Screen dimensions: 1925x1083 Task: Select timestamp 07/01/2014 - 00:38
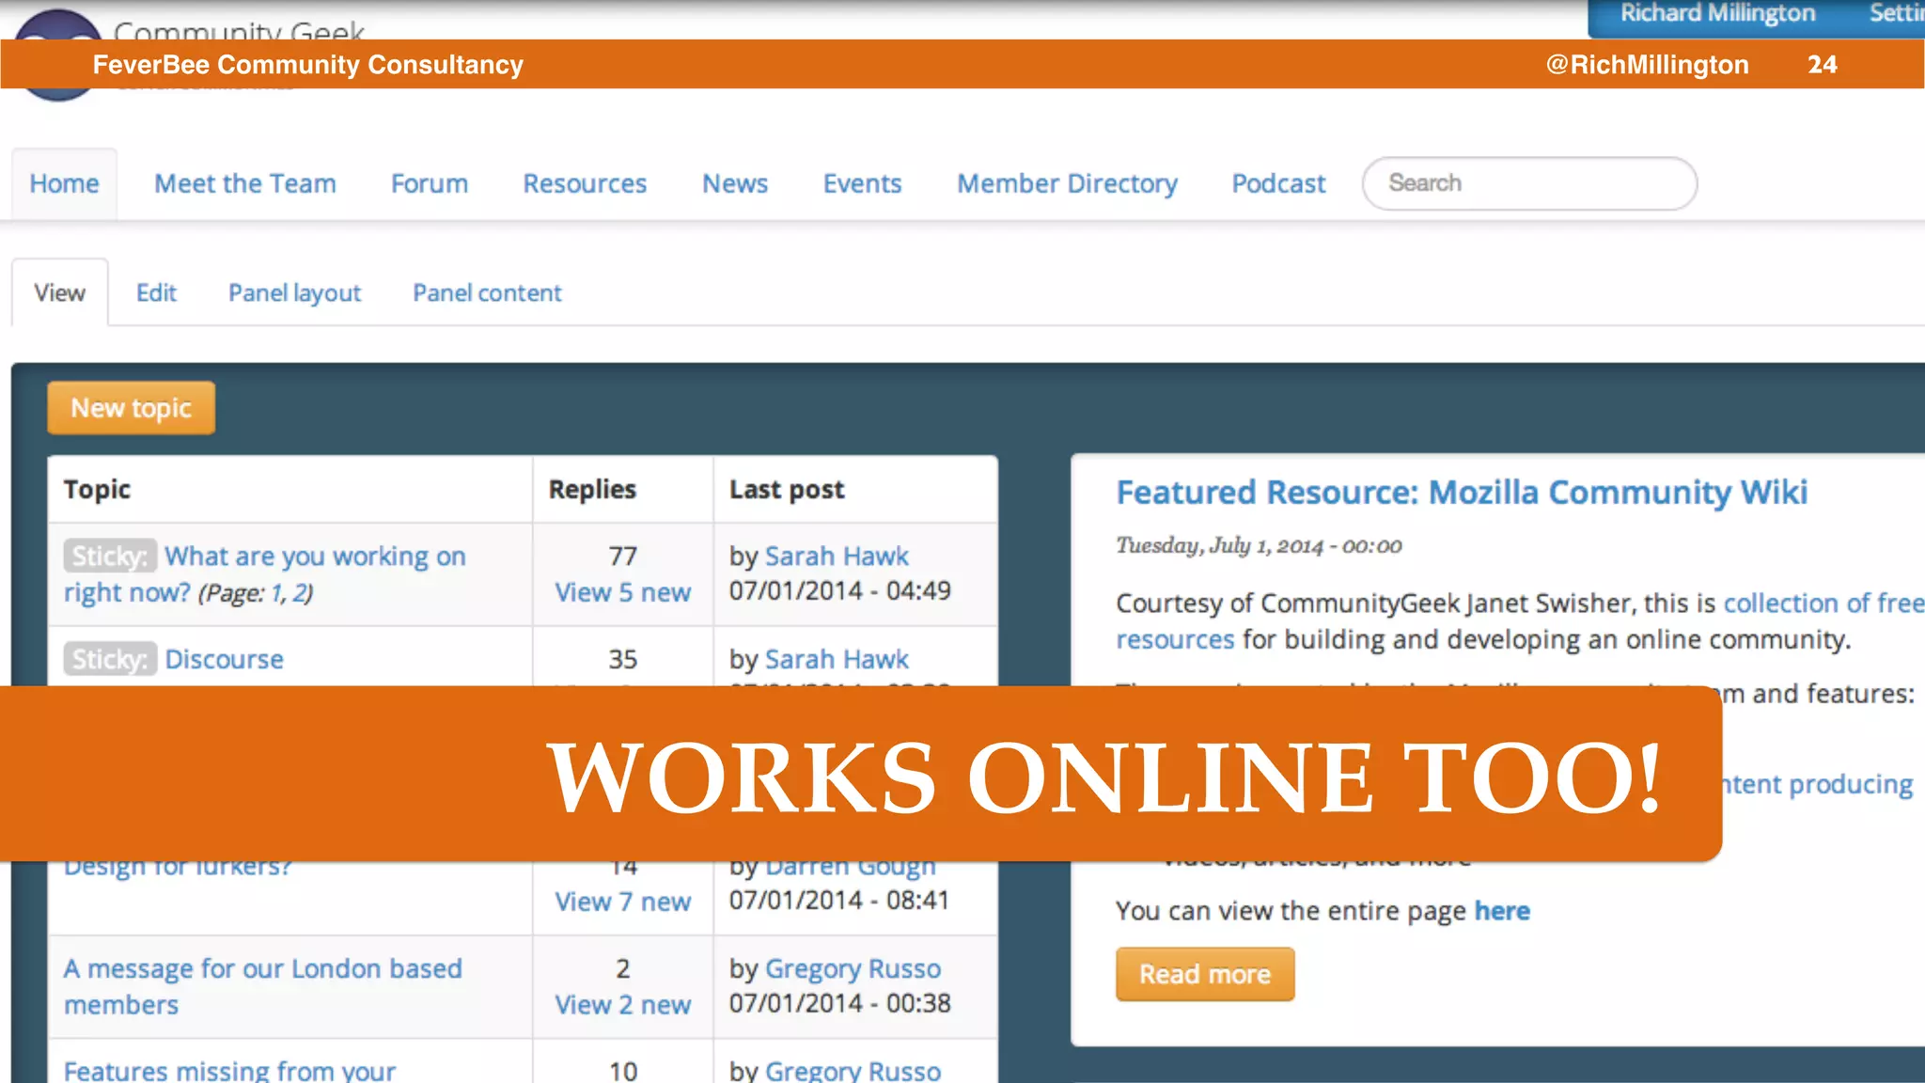tap(839, 1004)
